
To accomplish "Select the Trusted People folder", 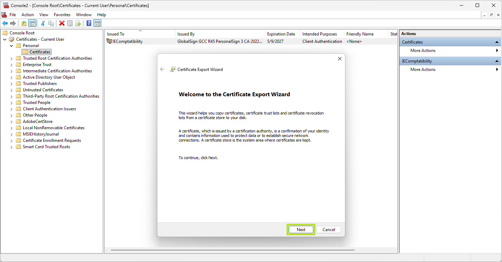I will tap(37, 103).
